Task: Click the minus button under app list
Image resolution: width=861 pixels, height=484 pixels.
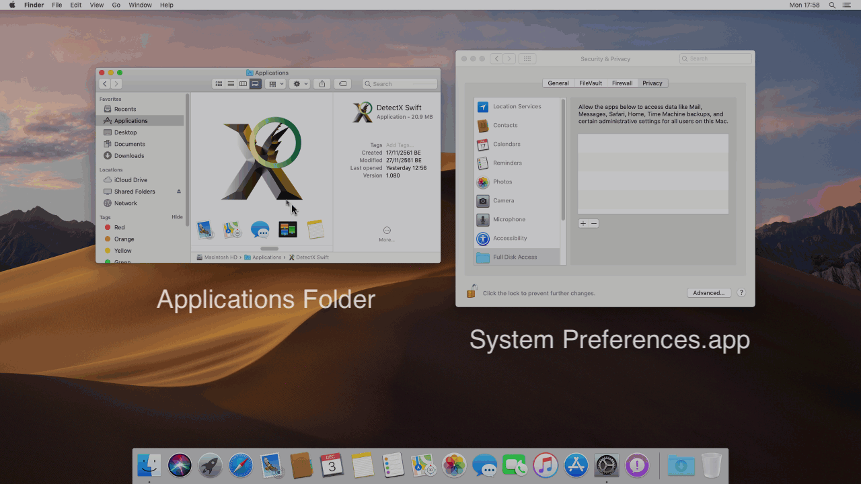Action: click(594, 223)
